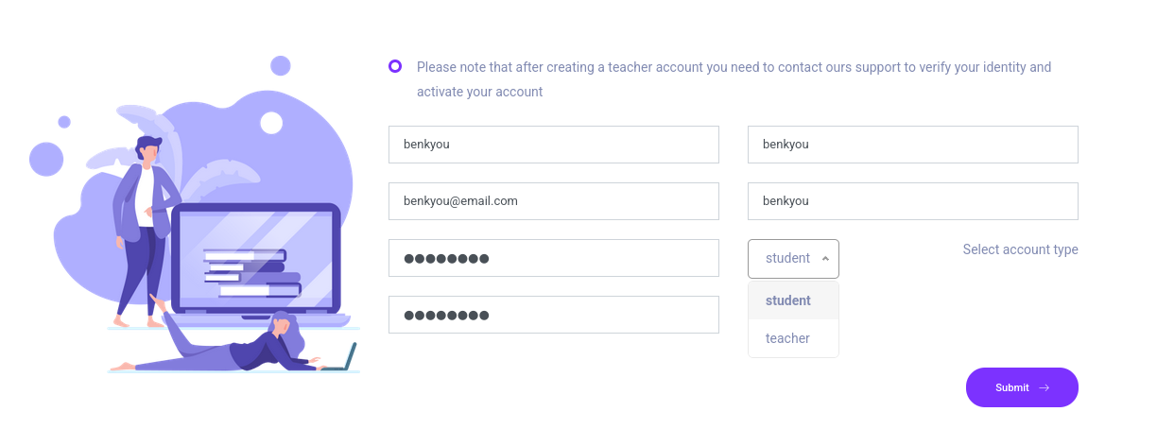Click the second password confirmation field
This screenshot has height=446, width=1157.
point(553,315)
